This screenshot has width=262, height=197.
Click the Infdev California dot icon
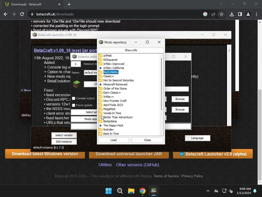click(100, 68)
